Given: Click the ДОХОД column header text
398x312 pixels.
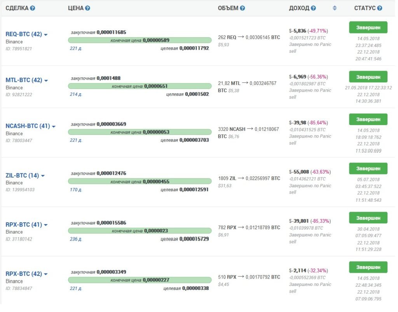Looking at the screenshot, I should click(299, 8).
